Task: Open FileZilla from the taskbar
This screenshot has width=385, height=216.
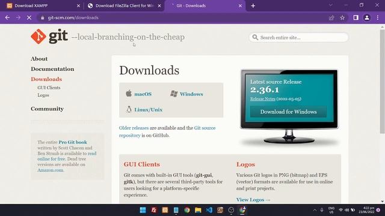Action: click(154, 210)
